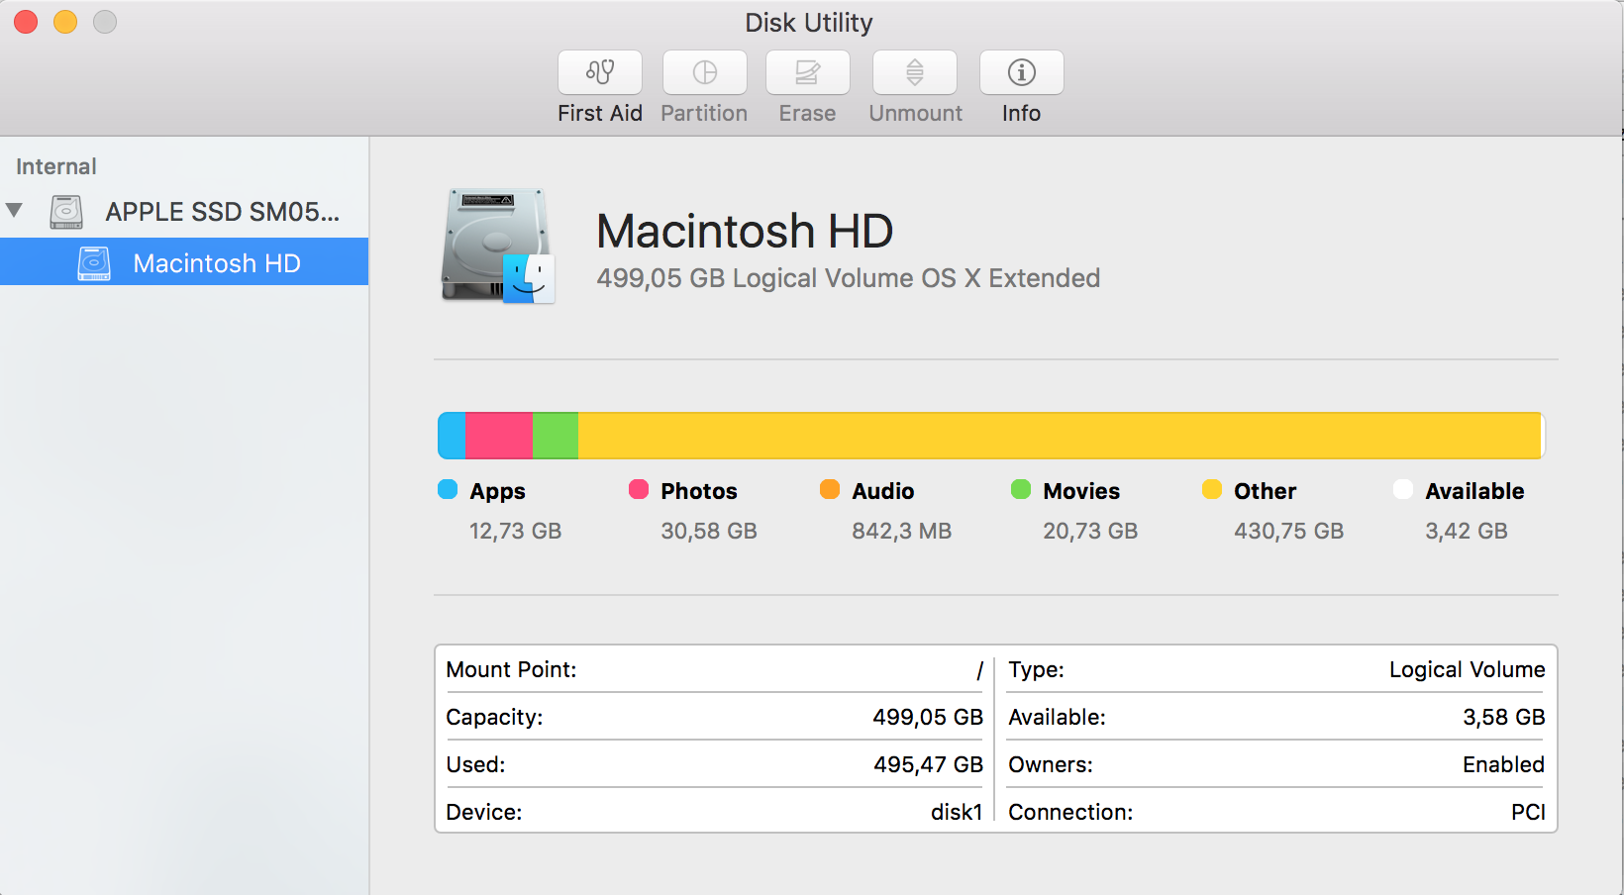Close the Disk Utility window

(26, 22)
